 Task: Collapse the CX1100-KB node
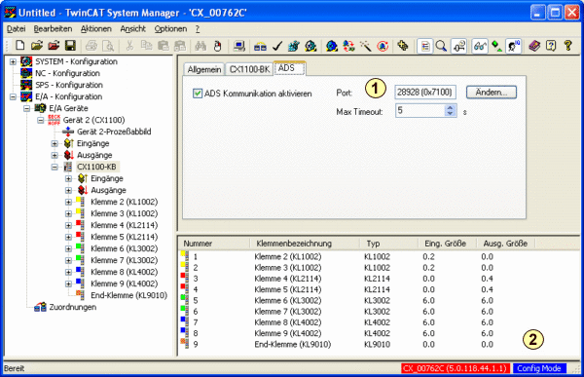(55, 167)
